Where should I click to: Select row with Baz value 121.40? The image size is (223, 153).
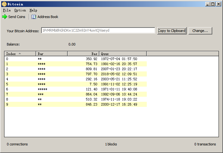click(76, 89)
